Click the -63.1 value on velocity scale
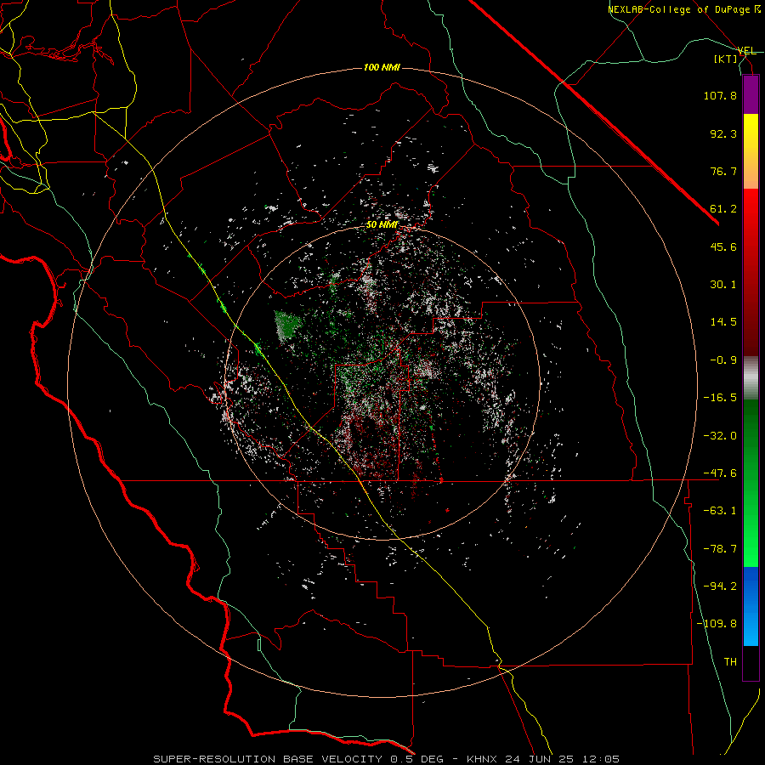The height and width of the screenshot is (765, 765). coord(720,511)
